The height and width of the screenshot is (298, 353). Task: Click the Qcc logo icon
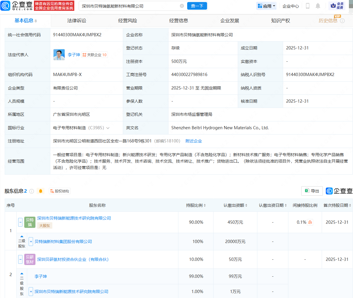(5, 6)
